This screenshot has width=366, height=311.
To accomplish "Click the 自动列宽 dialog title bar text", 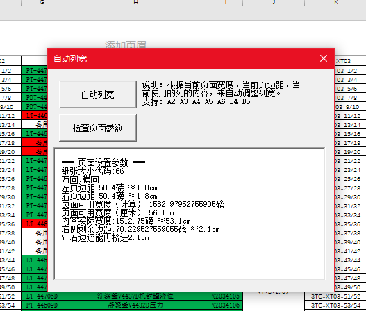I will tap(70, 58).
